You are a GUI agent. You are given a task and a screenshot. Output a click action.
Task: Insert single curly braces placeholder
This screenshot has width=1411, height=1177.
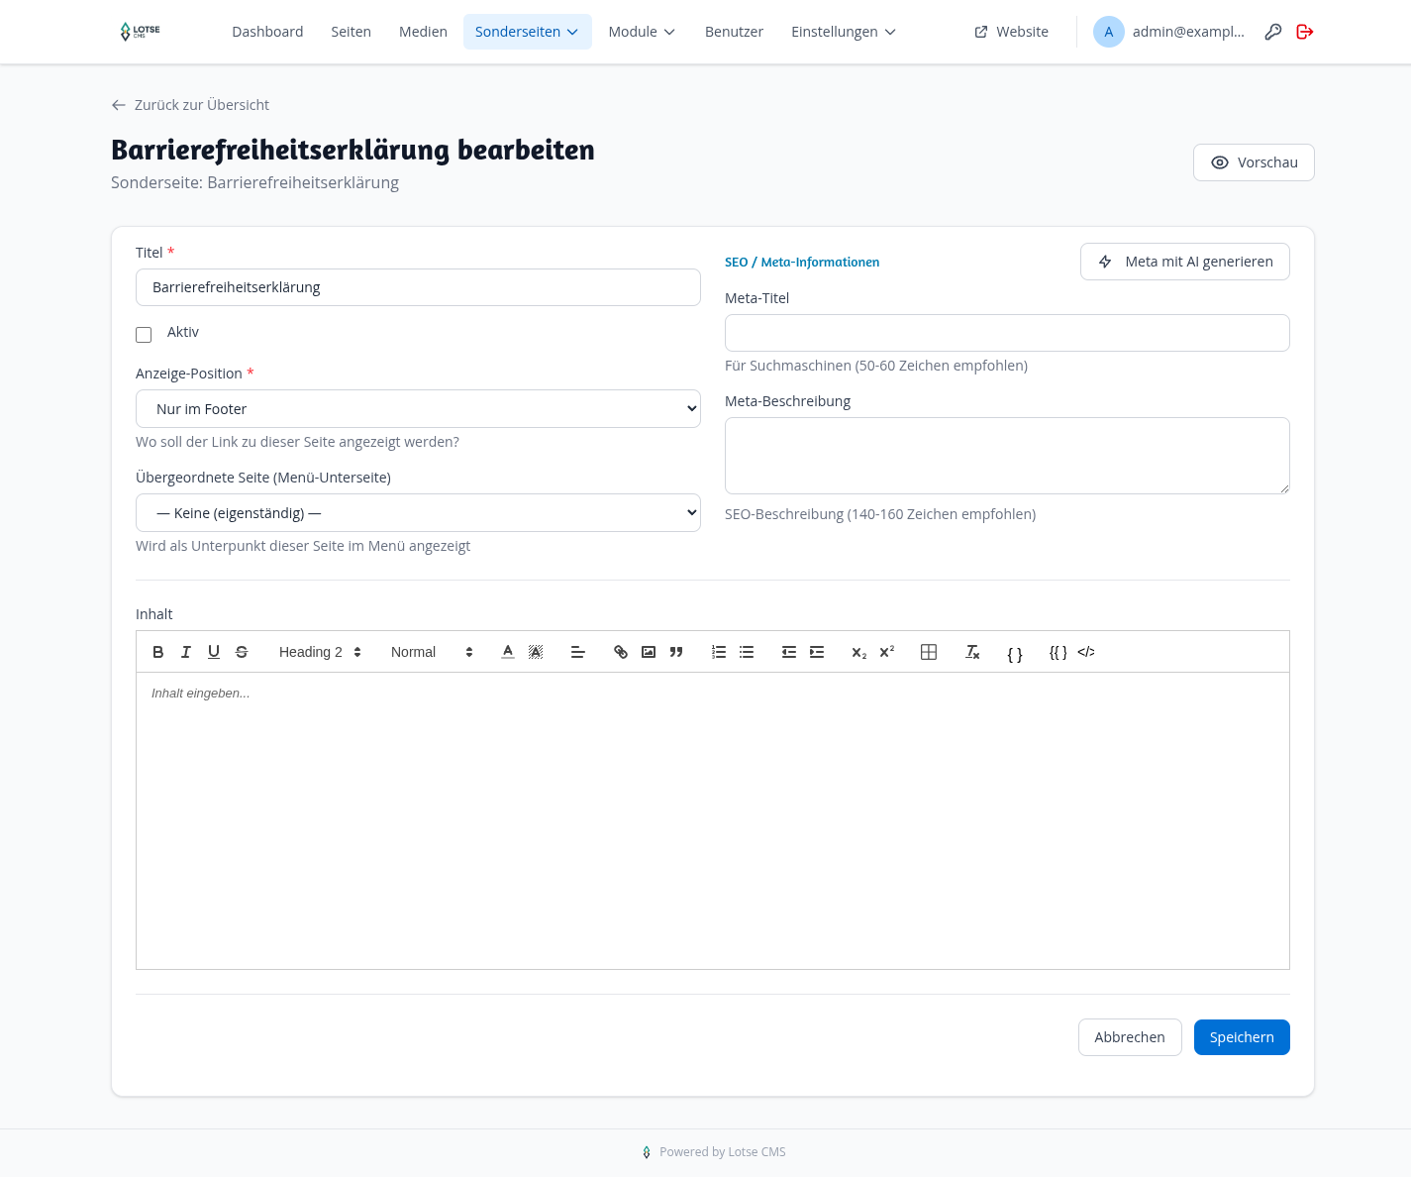point(1015,654)
